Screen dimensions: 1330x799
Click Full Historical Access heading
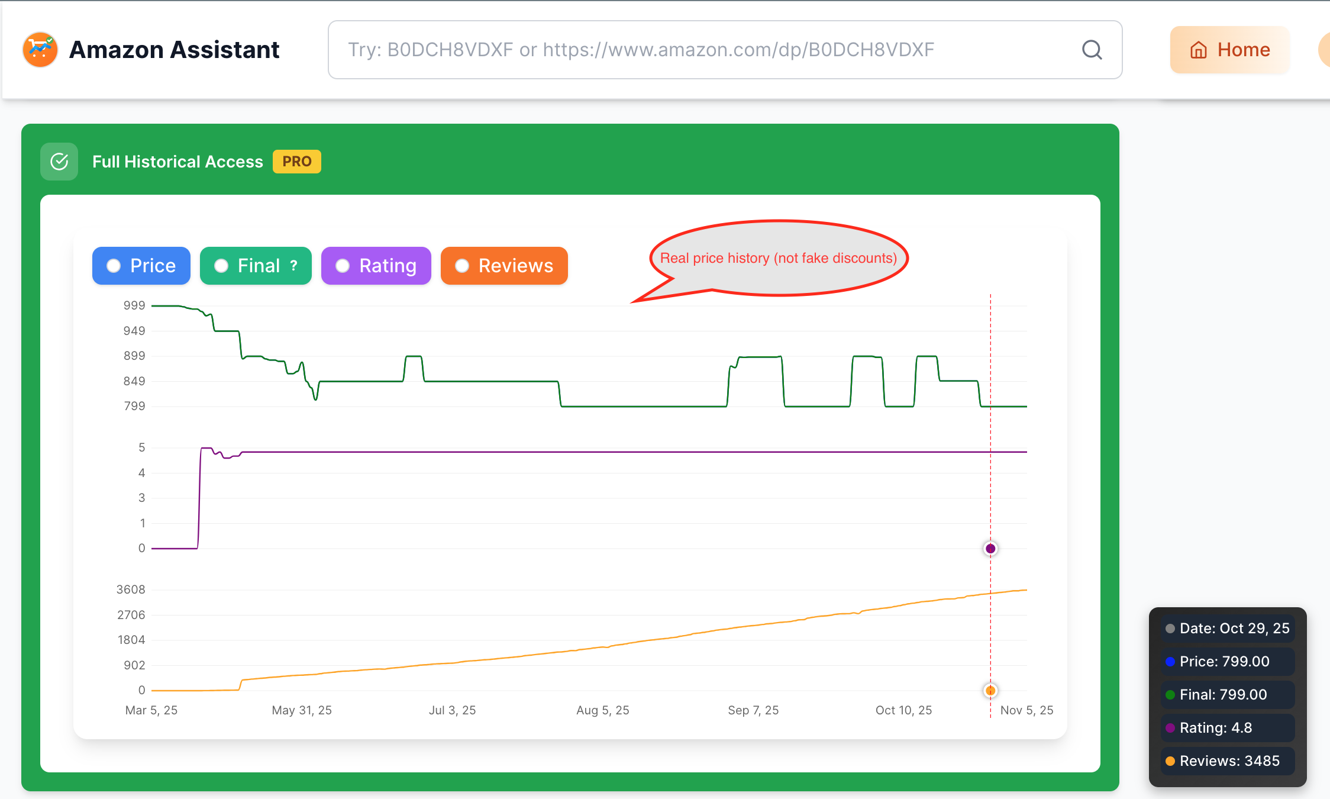coord(177,162)
